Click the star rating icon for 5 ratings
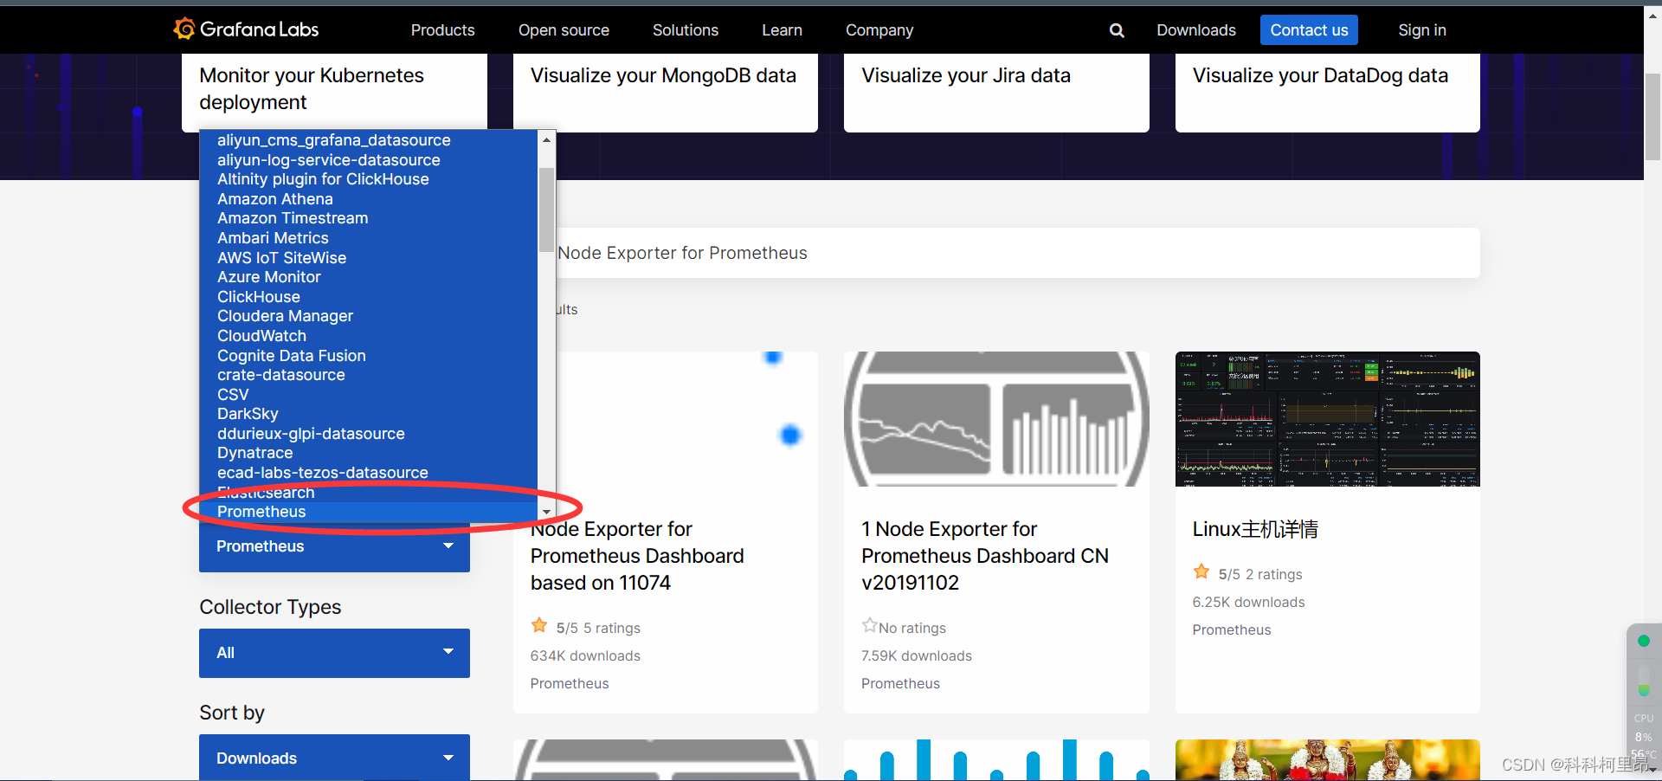1662x781 pixels. (539, 625)
